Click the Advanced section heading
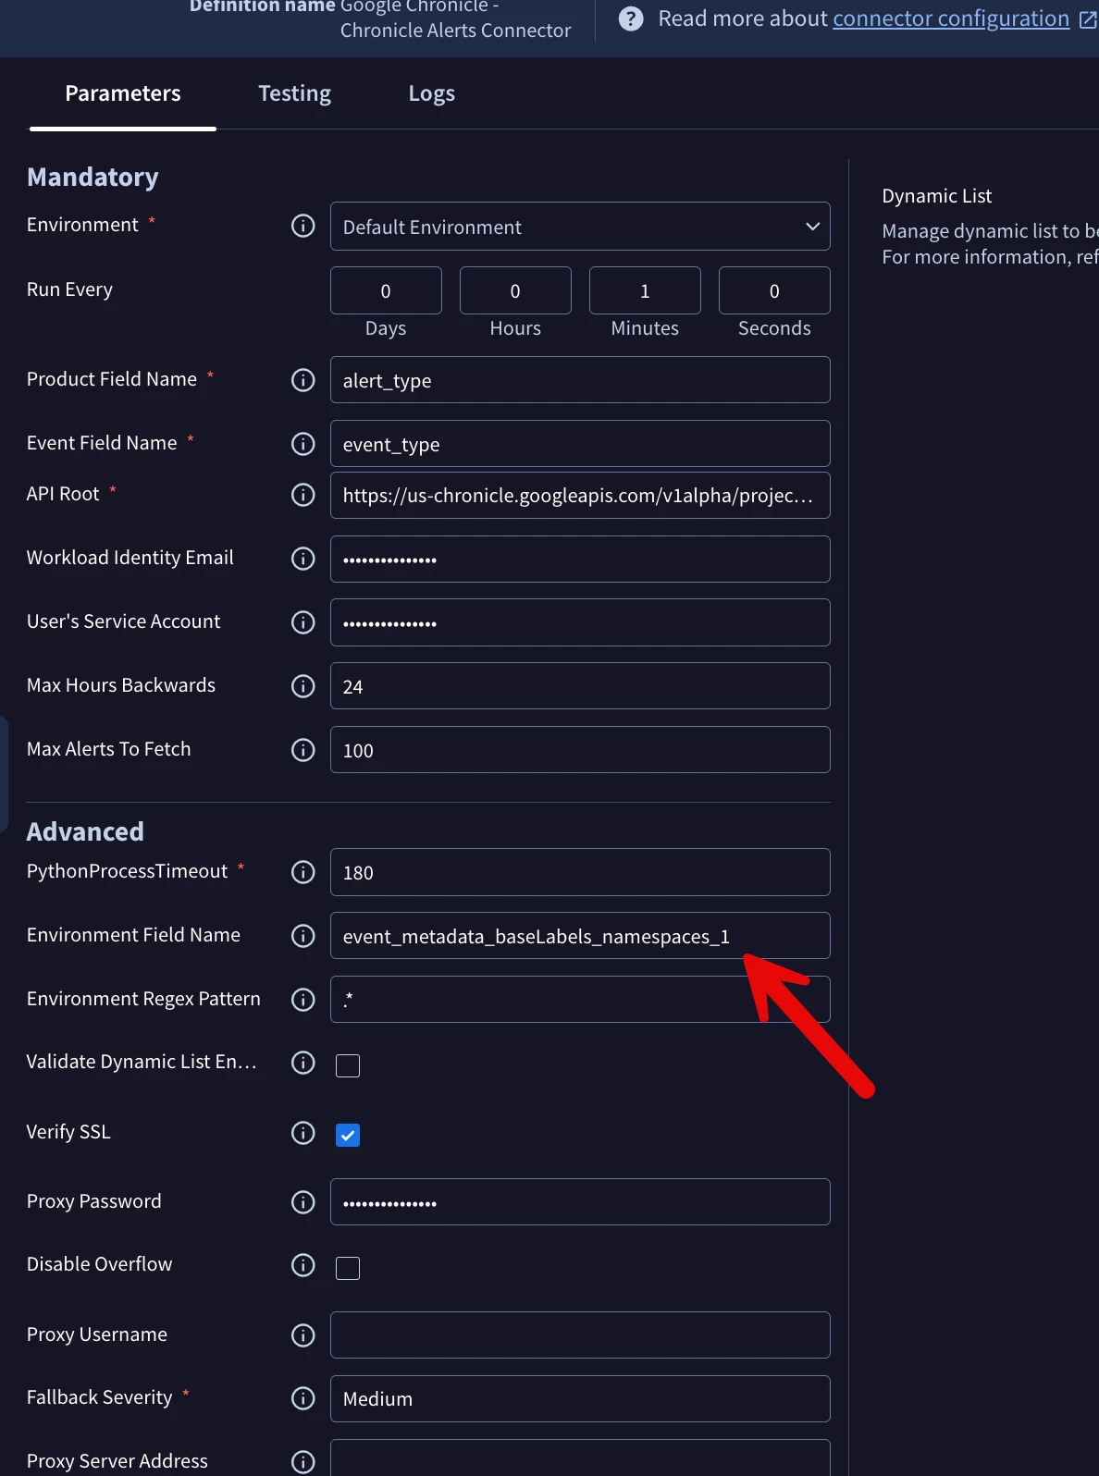The height and width of the screenshot is (1476, 1099). tap(85, 831)
